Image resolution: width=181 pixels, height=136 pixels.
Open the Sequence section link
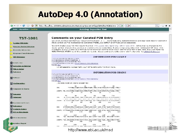(x=17, y=94)
